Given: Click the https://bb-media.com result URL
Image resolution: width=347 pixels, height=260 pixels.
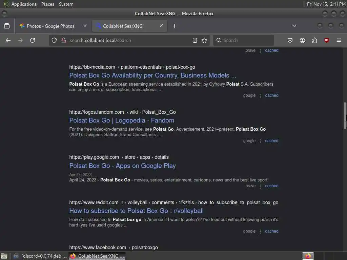Looking at the screenshot, I should (x=132, y=67).
